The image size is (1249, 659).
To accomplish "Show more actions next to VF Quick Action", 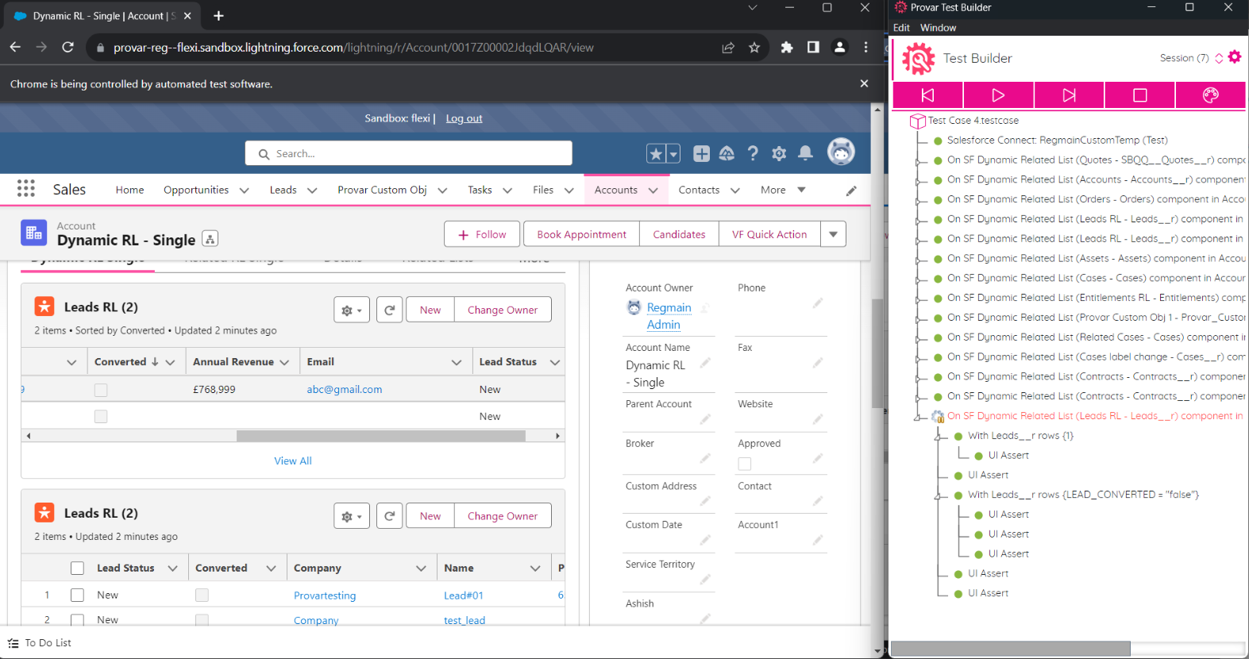I will (x=833, y=234).
